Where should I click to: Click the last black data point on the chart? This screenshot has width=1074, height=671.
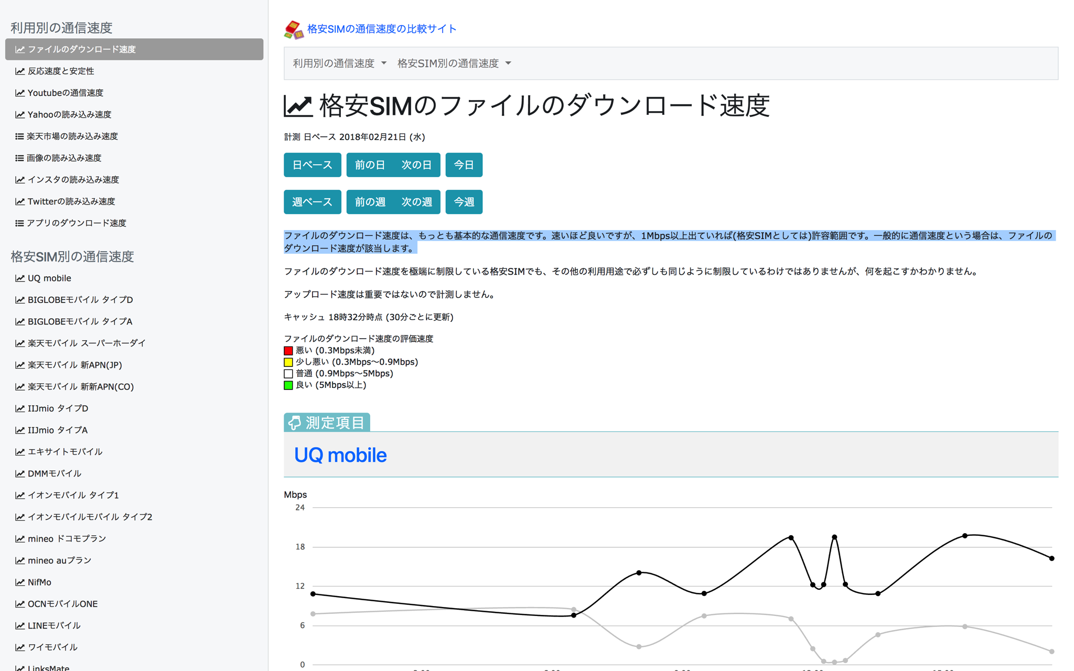(x=1051, y=558)
